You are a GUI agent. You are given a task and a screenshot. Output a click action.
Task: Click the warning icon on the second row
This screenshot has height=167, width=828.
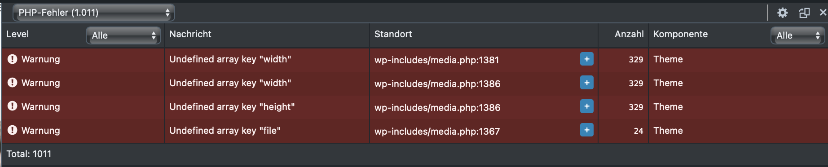click(x=13, y=83)
